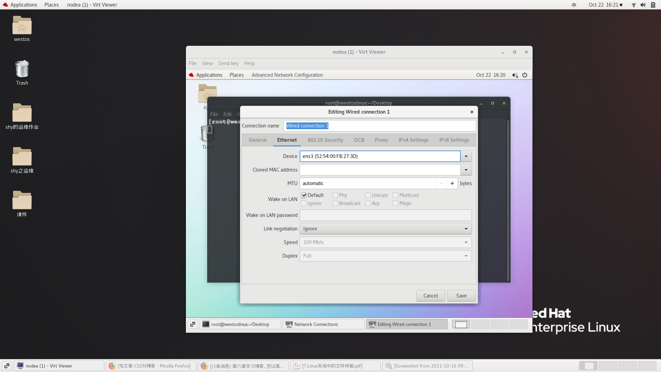Viewport: 661px width, 372px height.
Task: Click the guest show-desktop taskbar icon
Action: pos(193,324)
